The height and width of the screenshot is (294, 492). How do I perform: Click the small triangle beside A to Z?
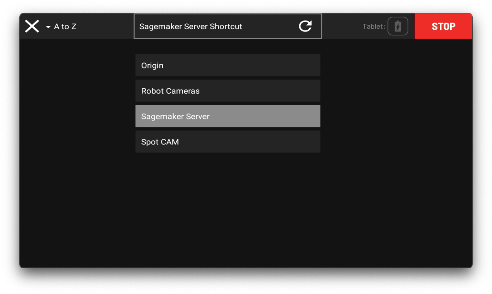pos(48,27)
